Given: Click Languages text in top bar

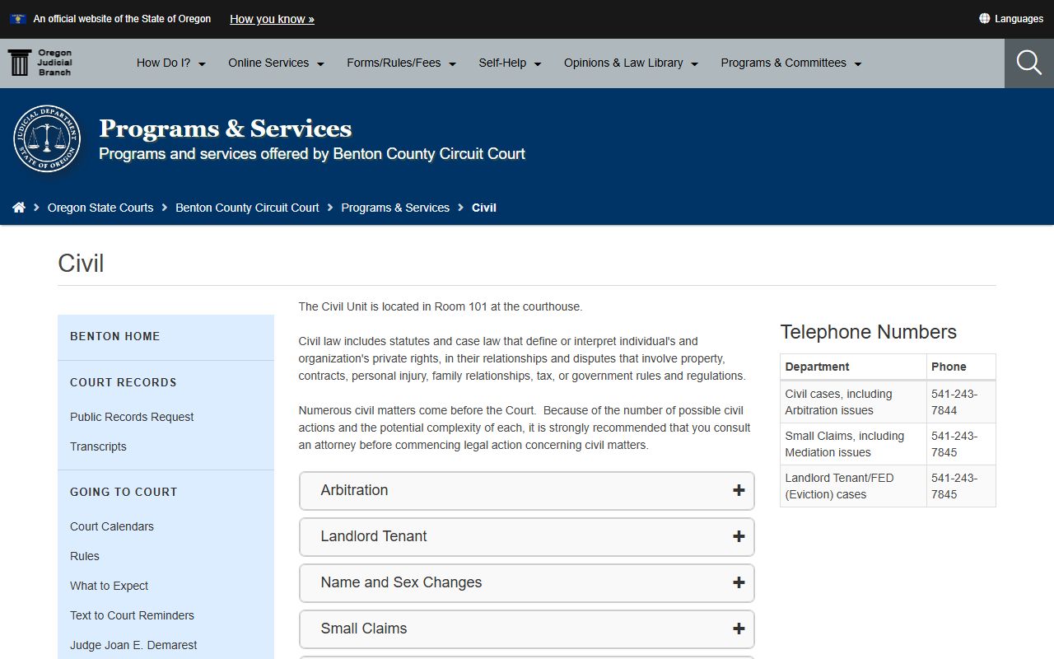Looking at the screenshot, I should point(1019,18).
